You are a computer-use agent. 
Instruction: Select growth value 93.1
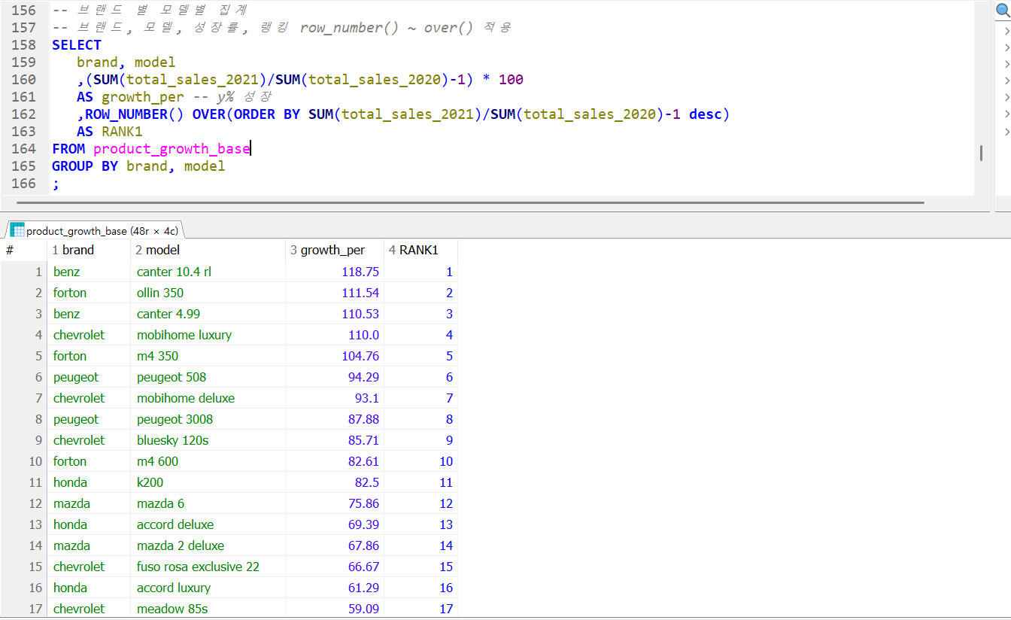click(x=335, y=398)
